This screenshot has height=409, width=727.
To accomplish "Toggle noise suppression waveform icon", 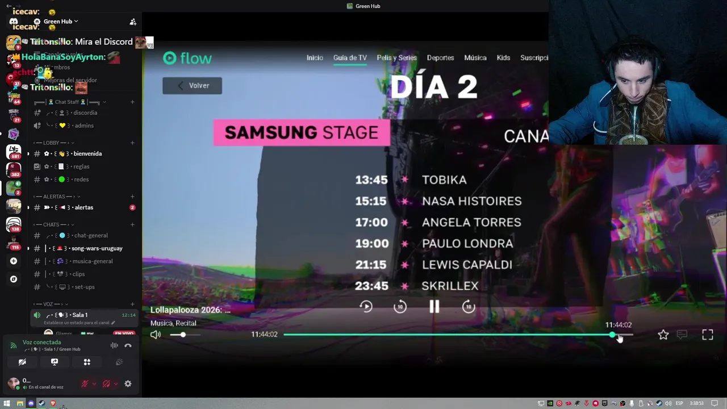I will coord(114,345).
